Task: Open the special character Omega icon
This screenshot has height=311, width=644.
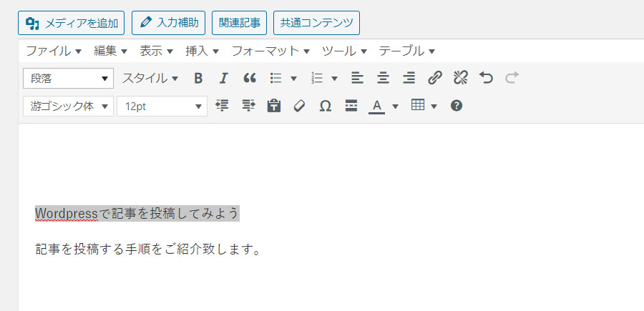Action: [325, 106]
